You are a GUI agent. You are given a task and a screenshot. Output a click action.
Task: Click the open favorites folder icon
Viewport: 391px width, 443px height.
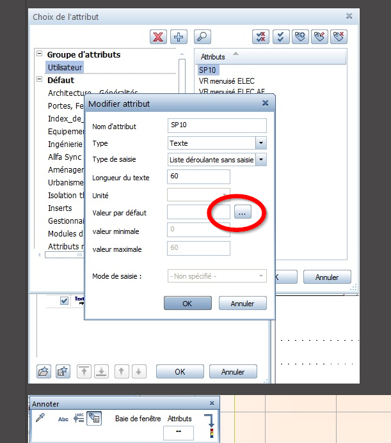(44, 371)
